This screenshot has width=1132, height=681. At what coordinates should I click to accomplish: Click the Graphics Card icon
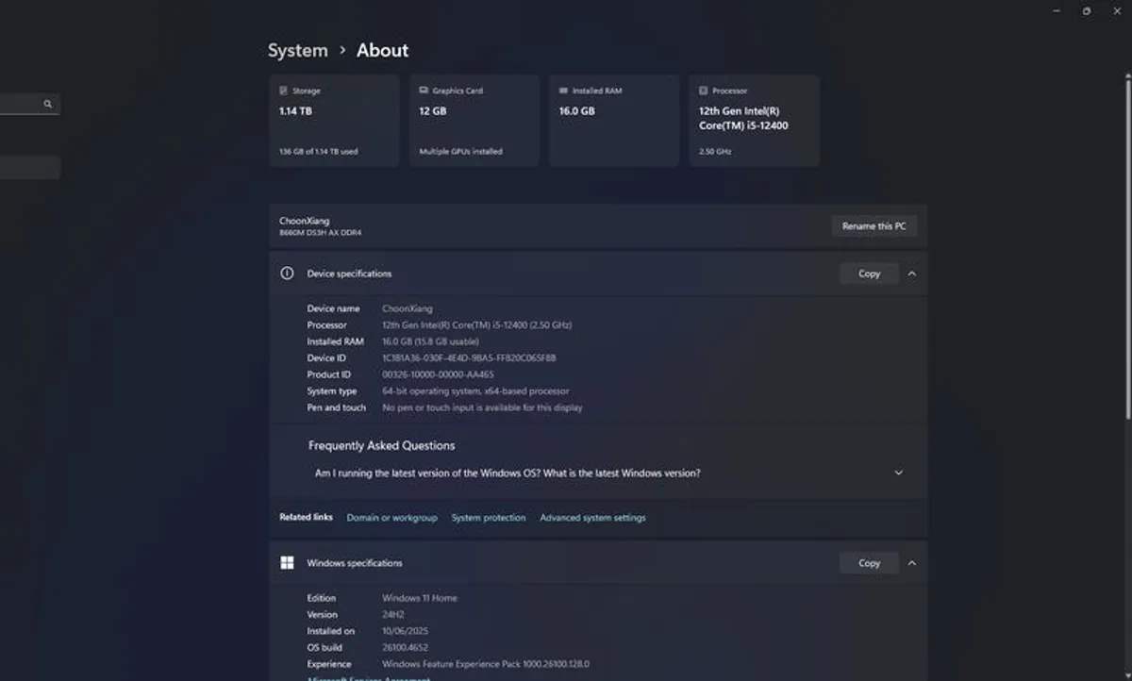[x=424, y=91]
